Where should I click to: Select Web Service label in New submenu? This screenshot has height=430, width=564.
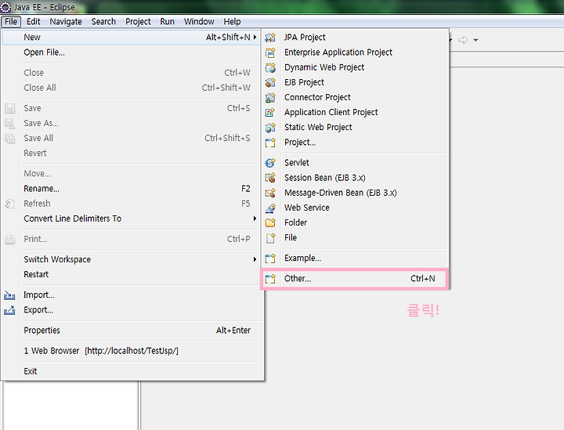(x=307, y=208)
